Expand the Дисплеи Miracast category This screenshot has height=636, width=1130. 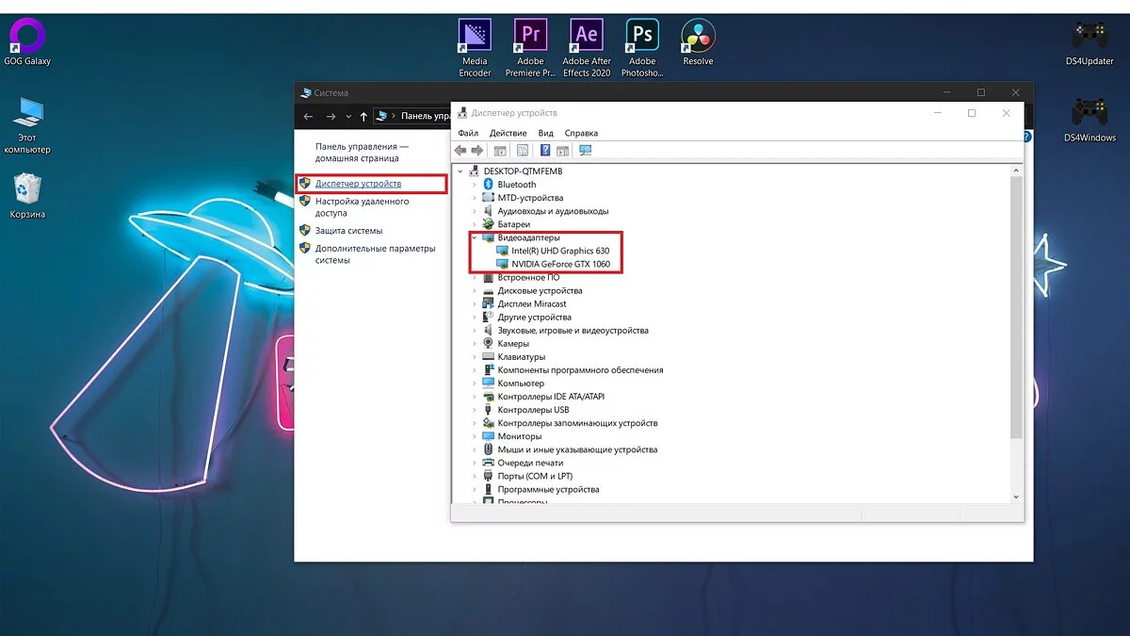click(475, 304)
